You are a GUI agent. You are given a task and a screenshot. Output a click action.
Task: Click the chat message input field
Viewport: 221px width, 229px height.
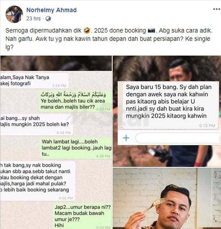point(177,138)
